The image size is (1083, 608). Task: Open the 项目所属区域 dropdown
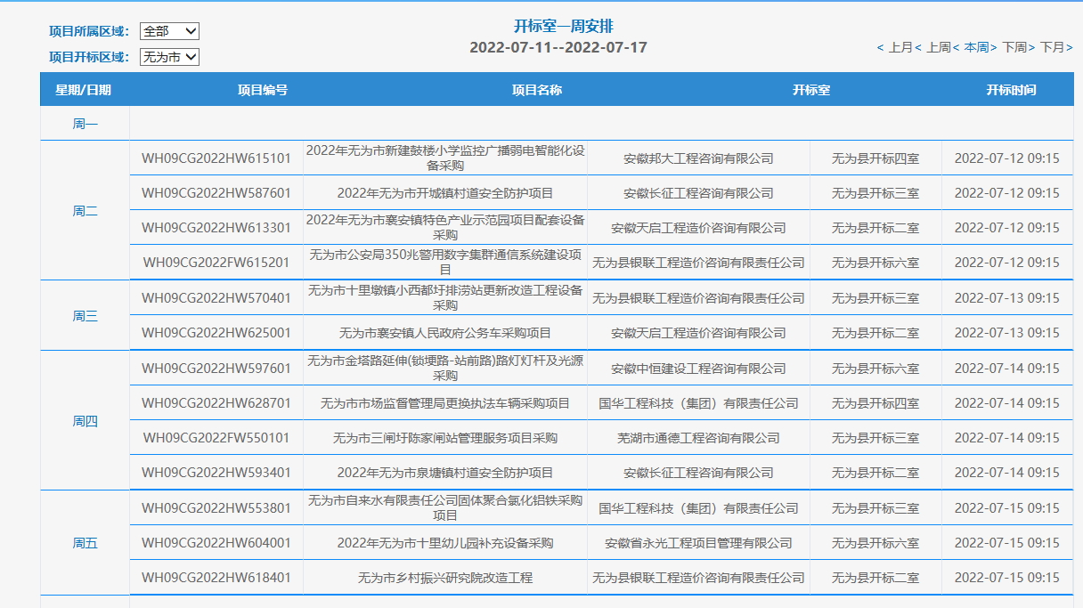pyautogui.click(x=169, y=31)
